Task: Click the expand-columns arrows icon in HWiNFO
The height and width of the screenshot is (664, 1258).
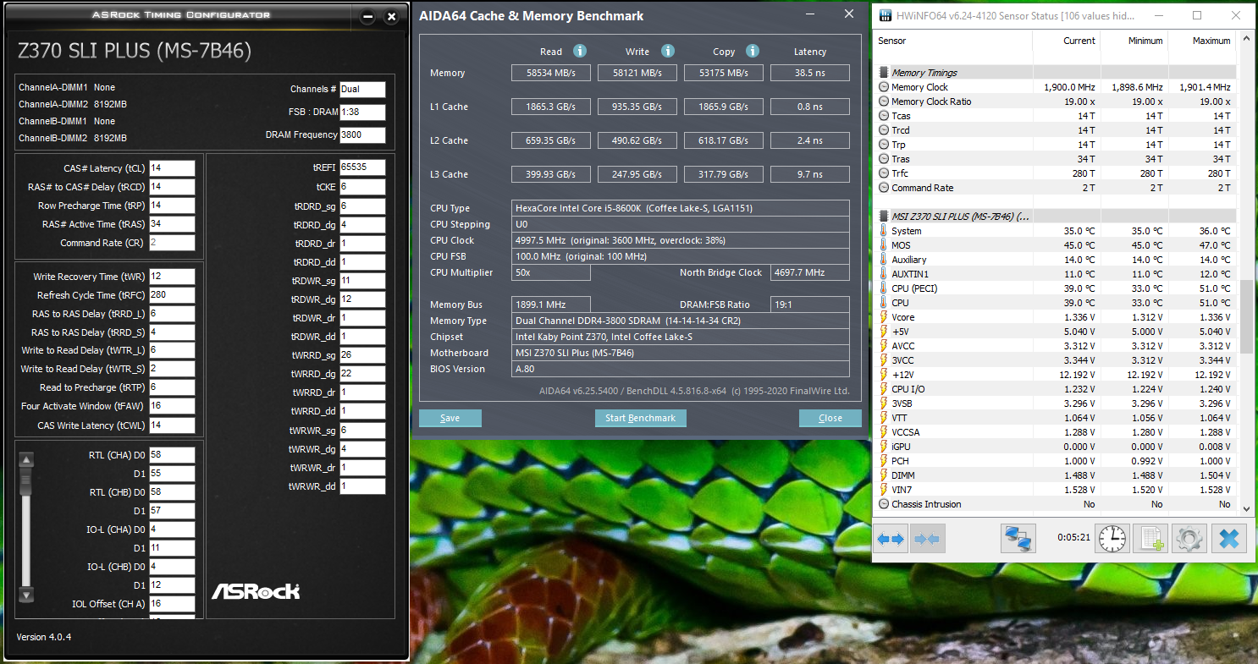Action: pos(891,539)
